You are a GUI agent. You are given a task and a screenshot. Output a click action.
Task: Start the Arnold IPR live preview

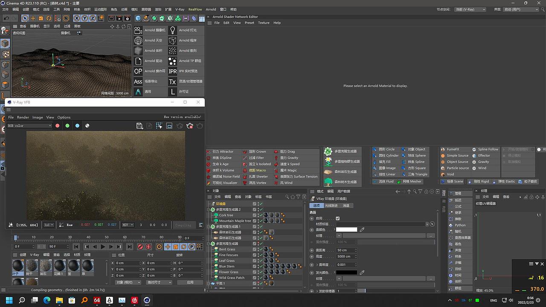(x=172, y=71)
